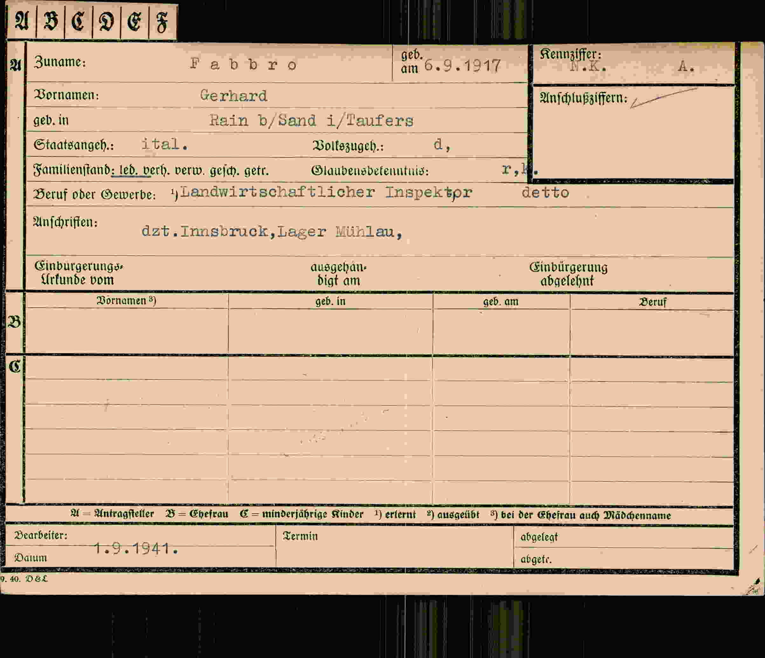The height and width of the screenshot is (658, 765).
Task: Click the 'Anschriften:' label
Action: pyautogui.click(x=65, y=222)
